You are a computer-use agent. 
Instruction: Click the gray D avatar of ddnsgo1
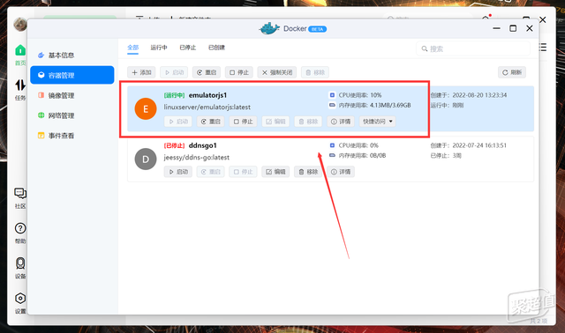(x=146, y=159)
